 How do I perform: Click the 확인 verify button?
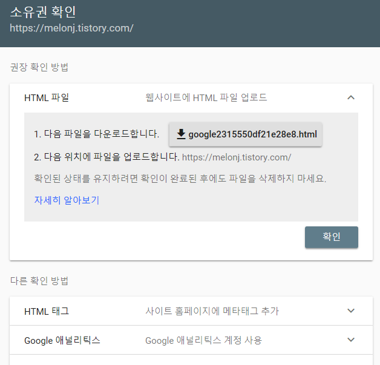(331, 237)
